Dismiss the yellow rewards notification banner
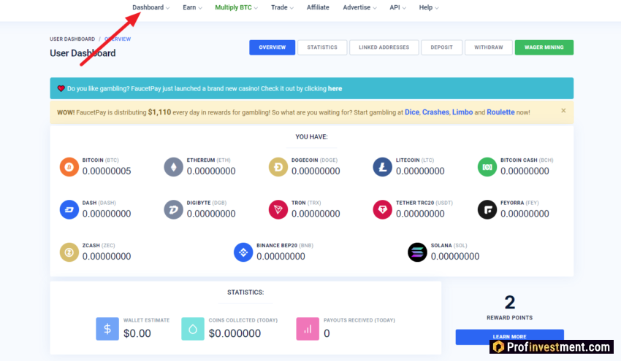 [563, 111]
